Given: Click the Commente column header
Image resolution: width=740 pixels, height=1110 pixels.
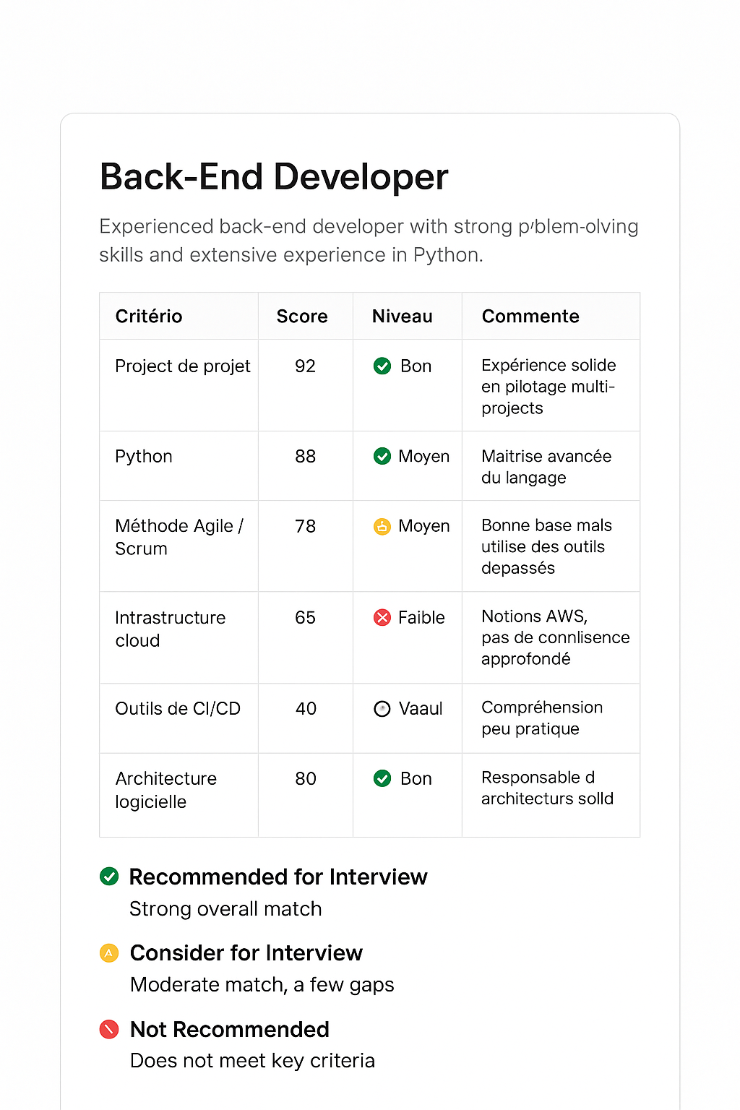Looking at the screenshot, I should pyautogui.click(x=530, y=317).
